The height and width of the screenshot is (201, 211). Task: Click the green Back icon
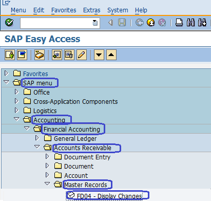point(140,23)
